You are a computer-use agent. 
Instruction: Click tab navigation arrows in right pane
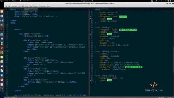point(92,9)
